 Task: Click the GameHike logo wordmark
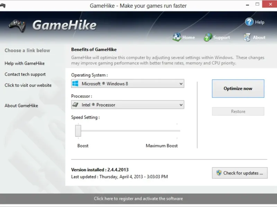[64, 25]
